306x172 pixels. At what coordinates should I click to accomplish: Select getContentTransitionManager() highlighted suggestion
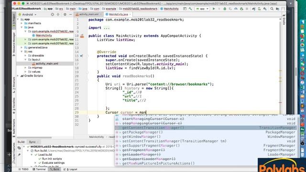tap(206, 128)
